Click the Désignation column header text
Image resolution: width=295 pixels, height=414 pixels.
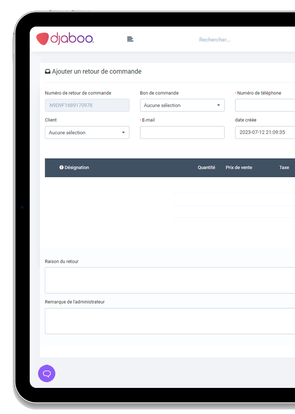tap(77, 167)
